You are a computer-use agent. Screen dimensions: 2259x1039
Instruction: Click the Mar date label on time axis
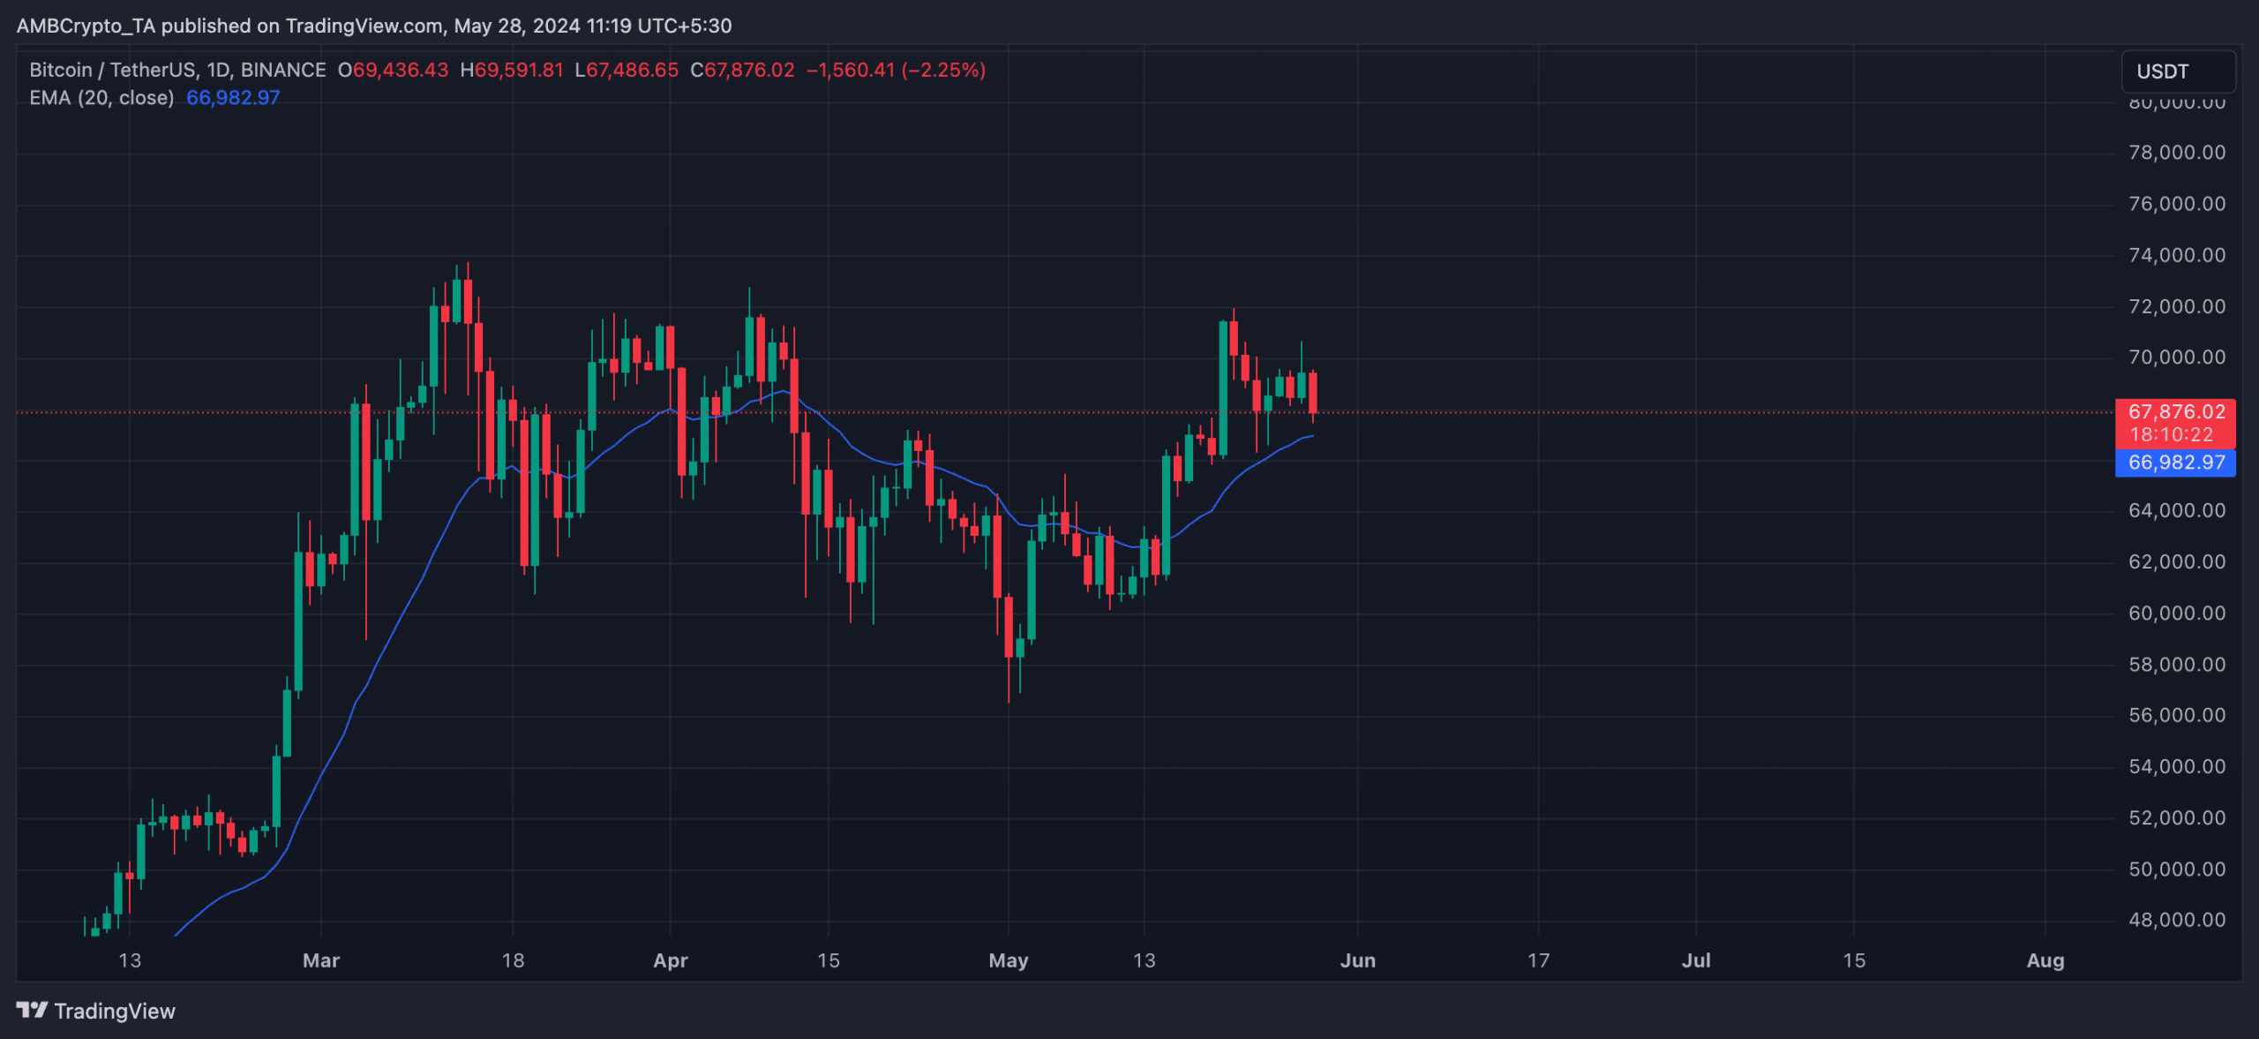[321, 960]
